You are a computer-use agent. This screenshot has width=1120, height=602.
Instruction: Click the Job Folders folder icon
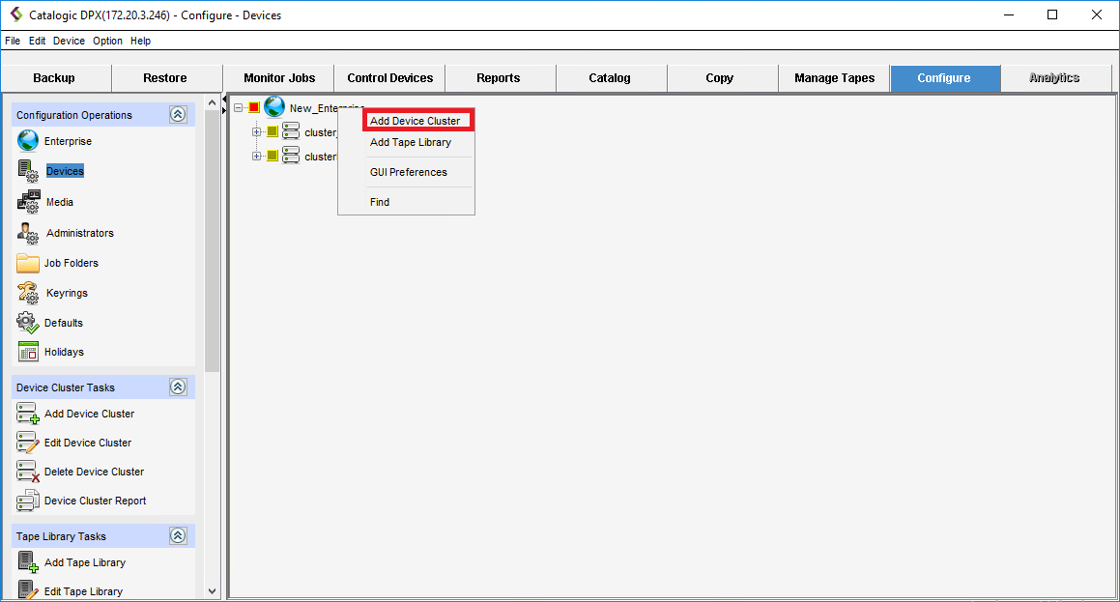(28, 263)
